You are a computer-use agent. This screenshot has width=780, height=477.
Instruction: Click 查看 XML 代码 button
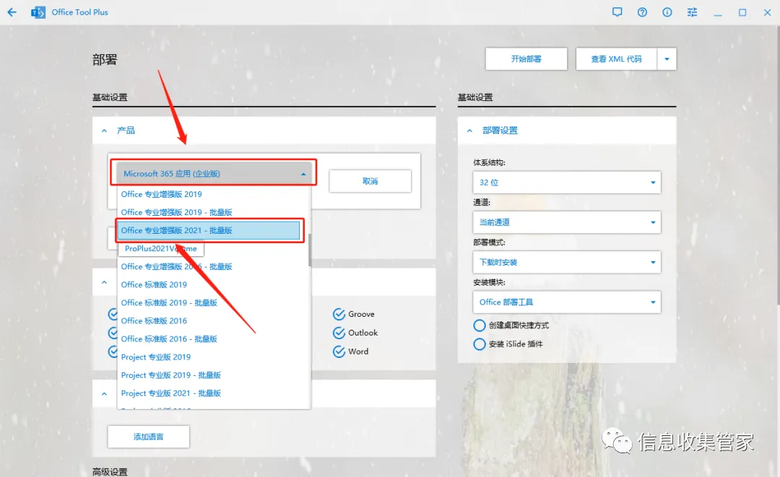pos(616,59)
